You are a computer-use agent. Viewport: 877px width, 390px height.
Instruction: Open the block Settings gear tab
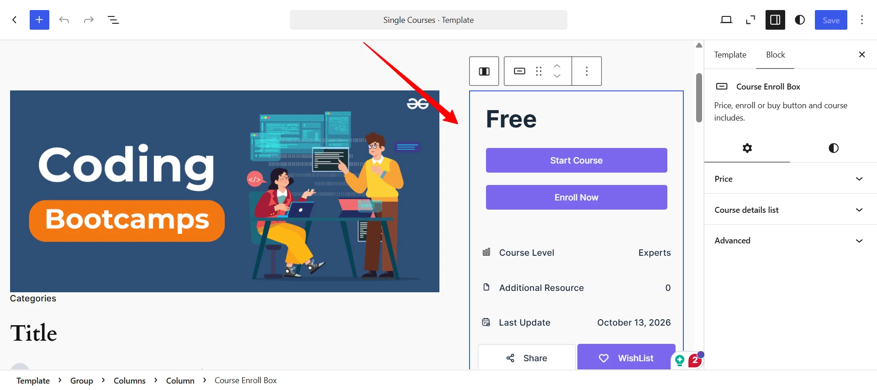tap(747, 148)
